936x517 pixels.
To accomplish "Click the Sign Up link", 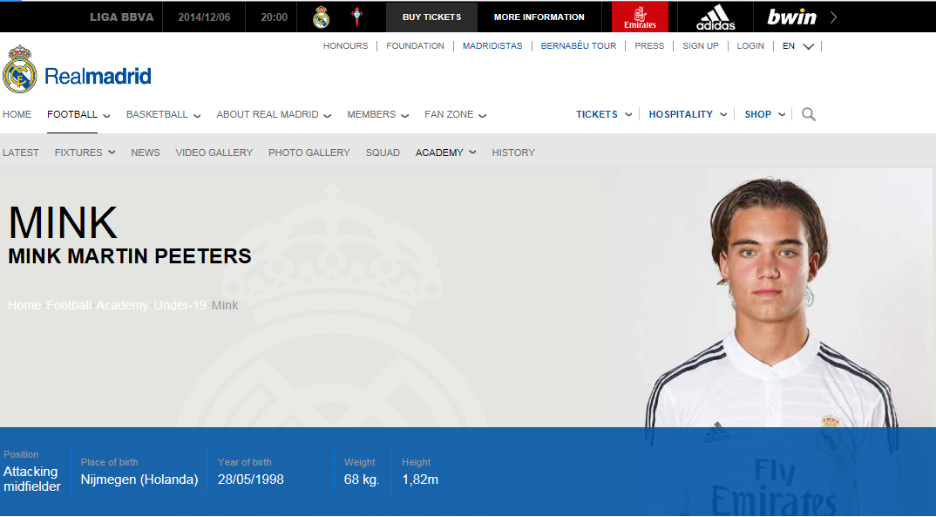I will point(701,46).
